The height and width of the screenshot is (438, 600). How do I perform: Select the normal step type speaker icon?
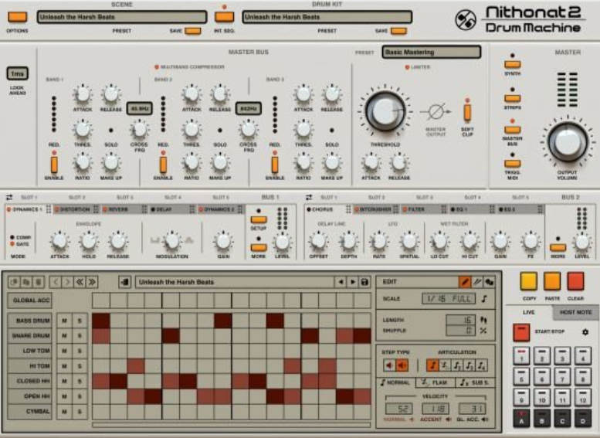pyautogui.click(x=389, y=365)
